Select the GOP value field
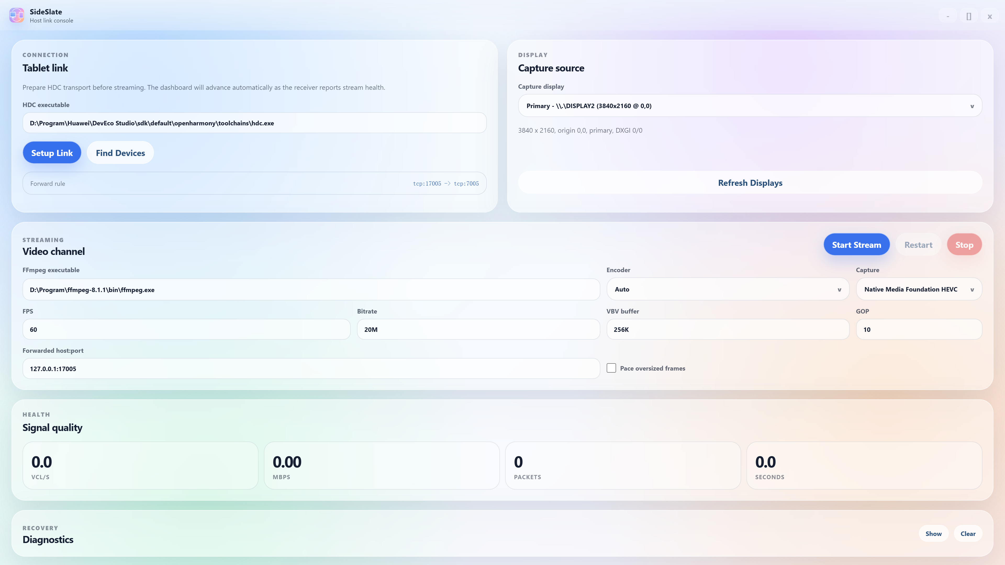 919,329
